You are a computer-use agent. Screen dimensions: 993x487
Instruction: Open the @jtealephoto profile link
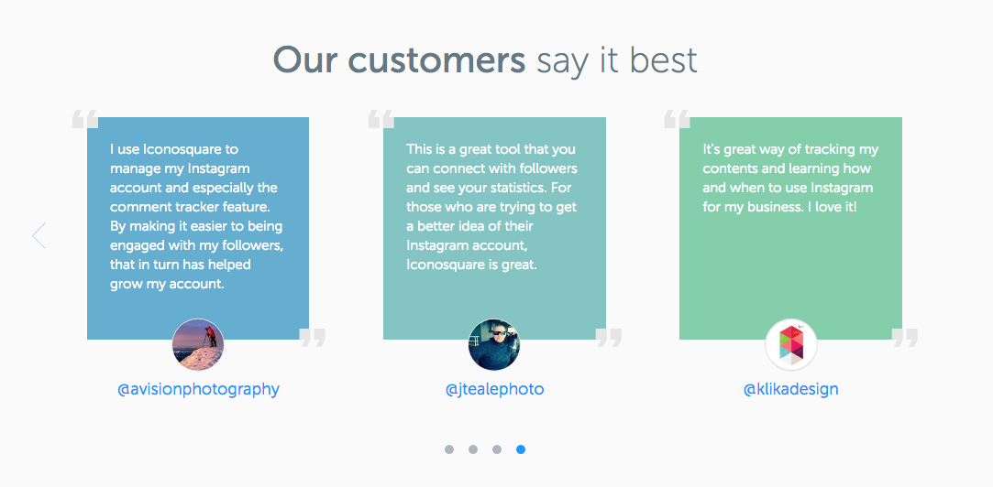(494, 389)
